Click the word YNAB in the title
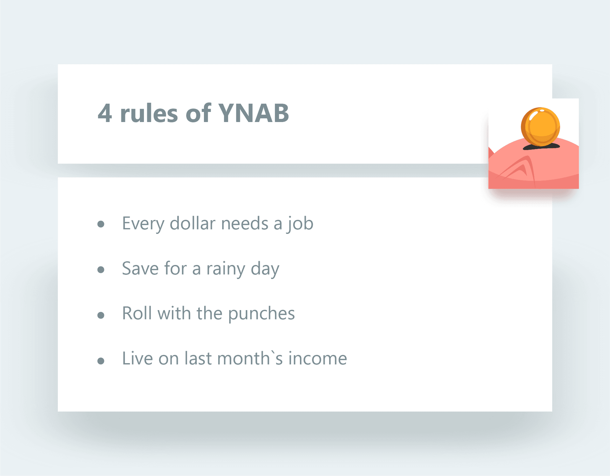Viewport: 610px width, 476px height. pyautogui.click(x=254, y=113)
